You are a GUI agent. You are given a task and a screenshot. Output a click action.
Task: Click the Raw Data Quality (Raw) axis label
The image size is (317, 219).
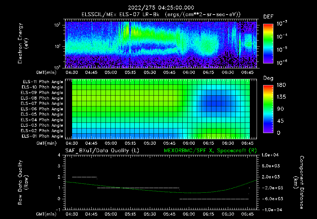(23, 182)
